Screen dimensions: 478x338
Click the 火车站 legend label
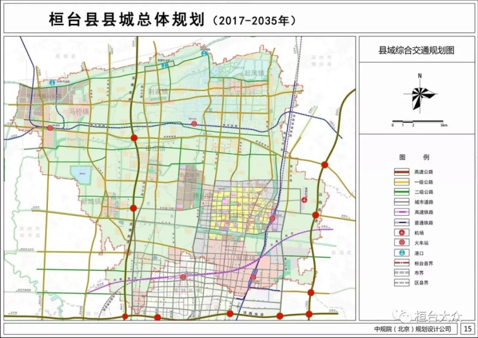(421, 243)
